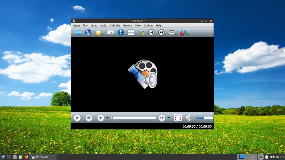The height and width of the screenshot is (160, 285).
Task: Start playback with the Play button
Action: point(77,118)
